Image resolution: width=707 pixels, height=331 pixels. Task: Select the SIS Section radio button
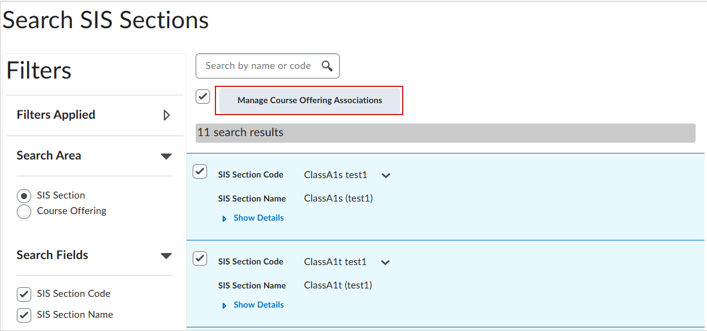click(x=24, y=196)
